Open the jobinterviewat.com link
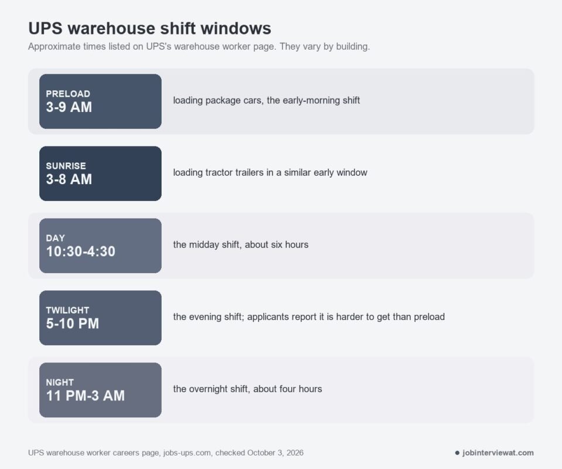 [x=498, y=453]
